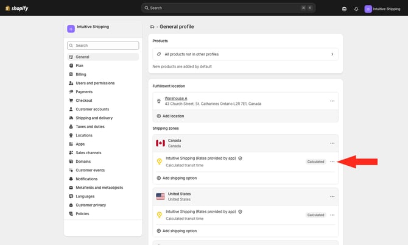Open the Warehouse A link
This screenshot has width=408, height=245.
pos(176,98)
